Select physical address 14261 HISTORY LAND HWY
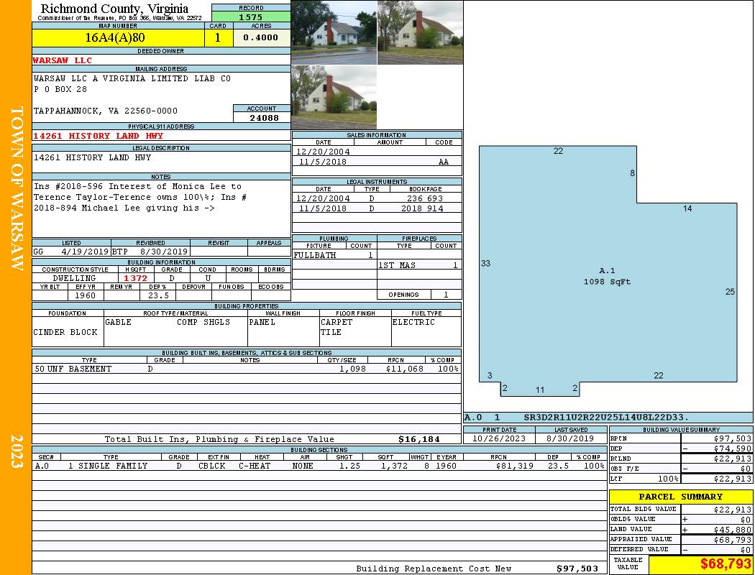Viewport: 755px width, 575px height. 99,136
